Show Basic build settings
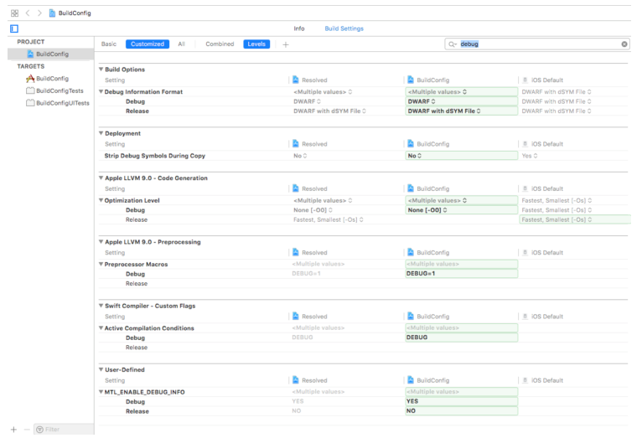Viewport: 642px width, 438px height. pos(109,44)
